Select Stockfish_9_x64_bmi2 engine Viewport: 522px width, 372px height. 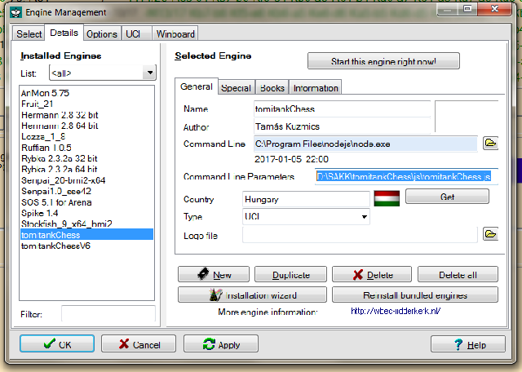click(x=86, y=224)
